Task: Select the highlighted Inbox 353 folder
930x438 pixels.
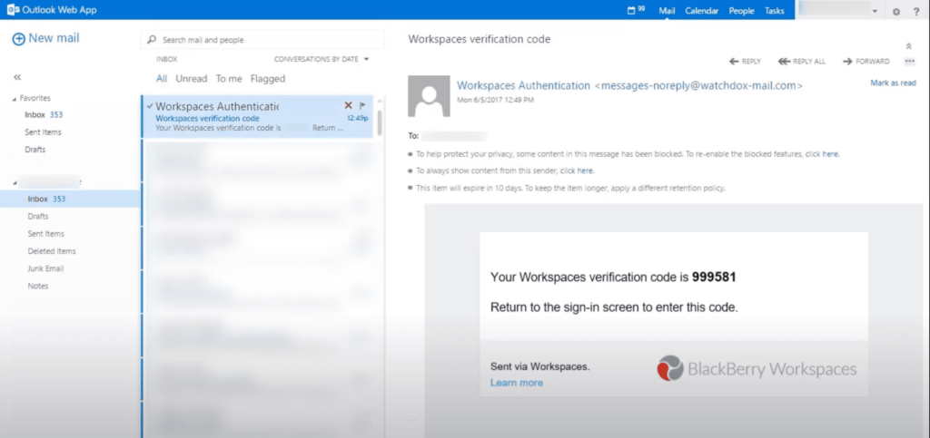Action: point(70,199)
